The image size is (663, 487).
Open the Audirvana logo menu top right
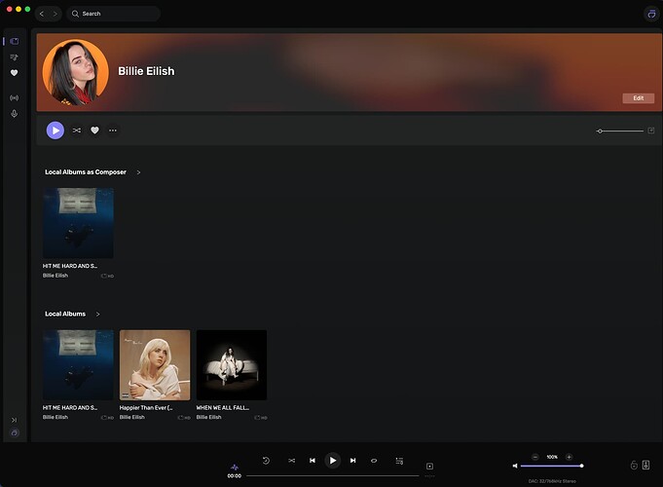tap(651, 14)
